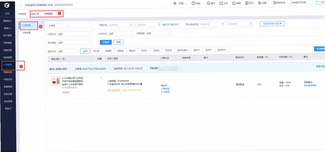Image resolution: width=325 pixels, height=152 pixels.
Task: Click the order number search input field
Action: coord(80,25)
